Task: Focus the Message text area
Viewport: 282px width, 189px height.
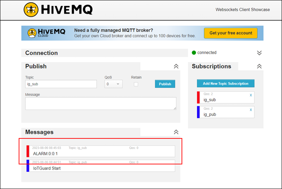Action: 101,103
